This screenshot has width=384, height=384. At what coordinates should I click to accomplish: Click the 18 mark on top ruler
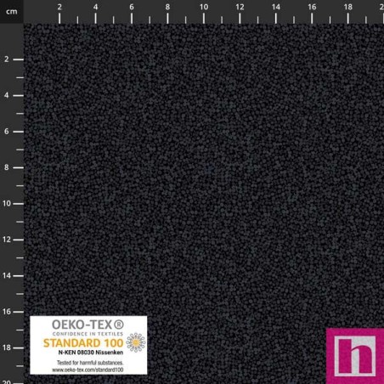348,7
